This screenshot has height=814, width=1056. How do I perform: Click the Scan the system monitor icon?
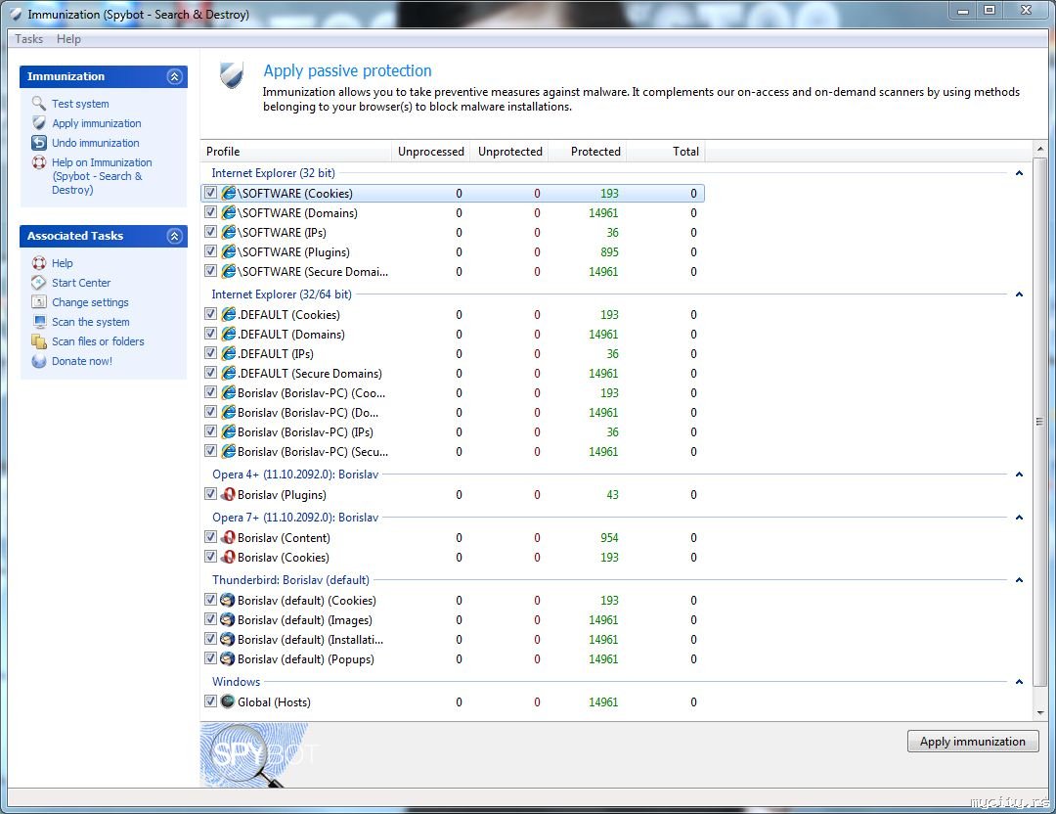click(39, 322)
